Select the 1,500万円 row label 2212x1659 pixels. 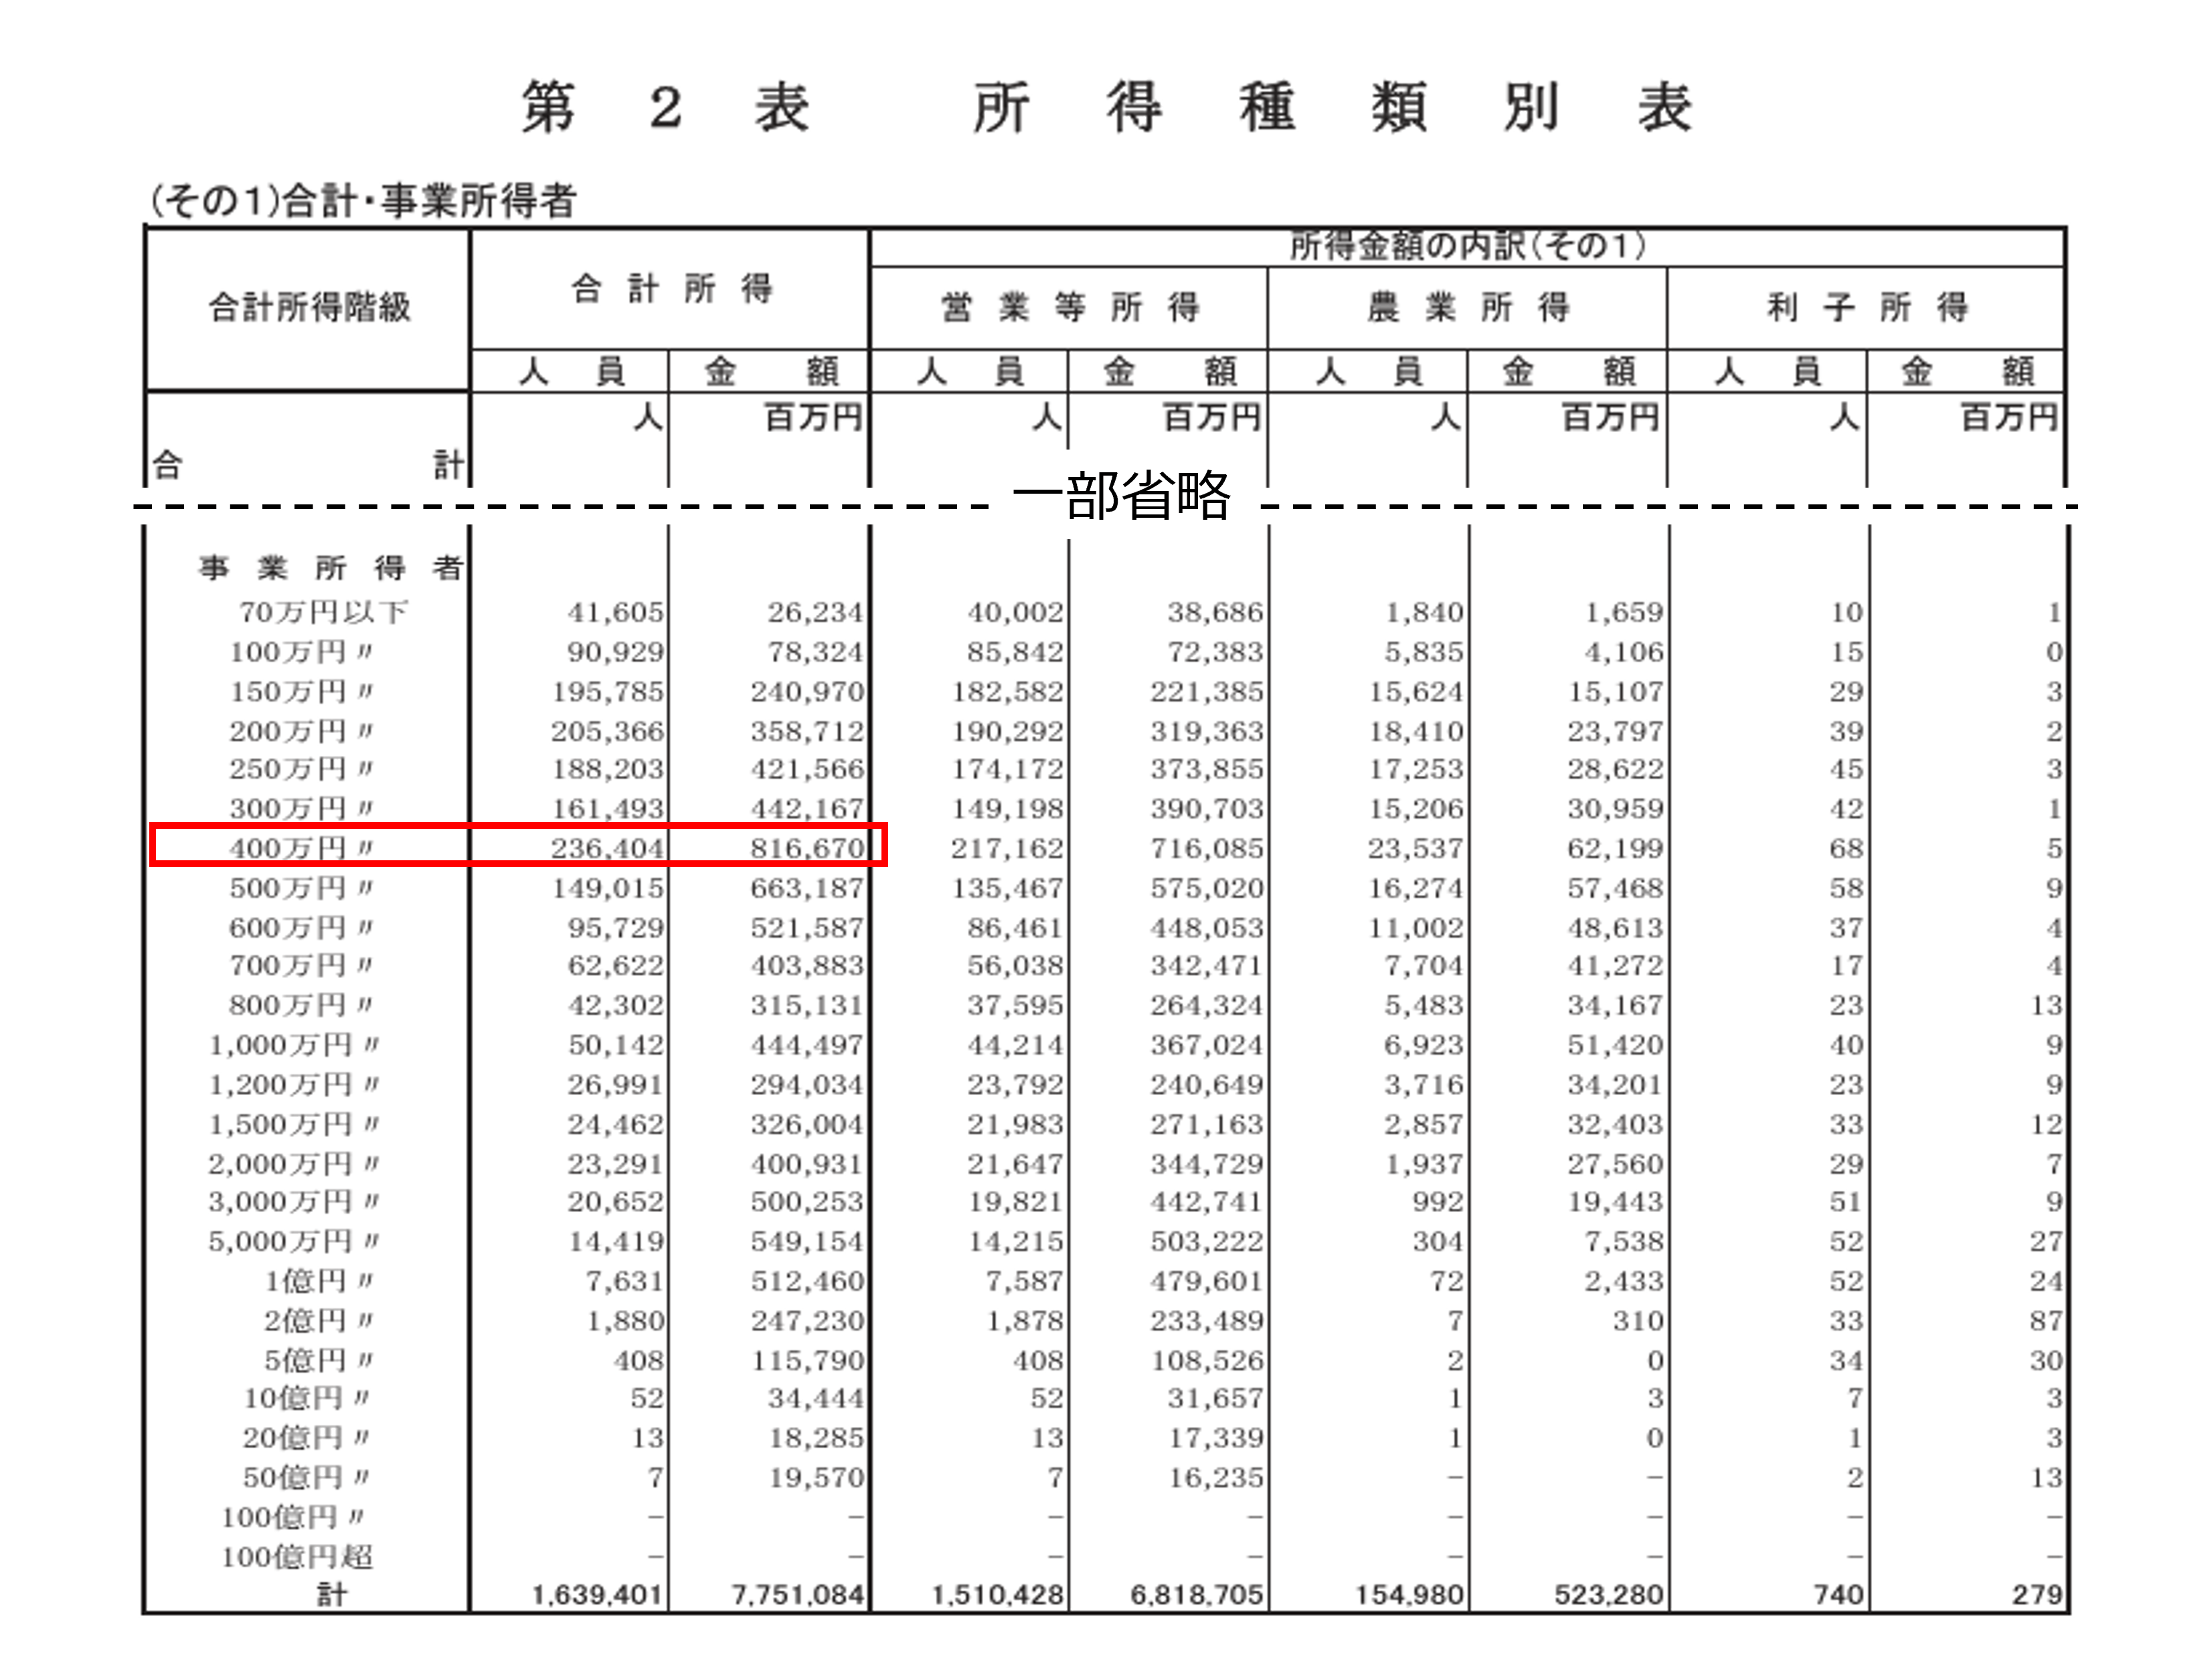[x=294, y=1125]
